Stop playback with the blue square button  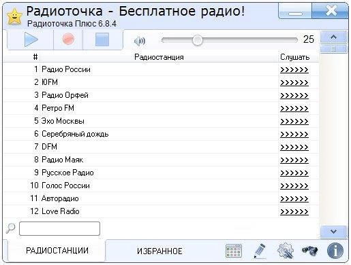click(x=102, y=39)
